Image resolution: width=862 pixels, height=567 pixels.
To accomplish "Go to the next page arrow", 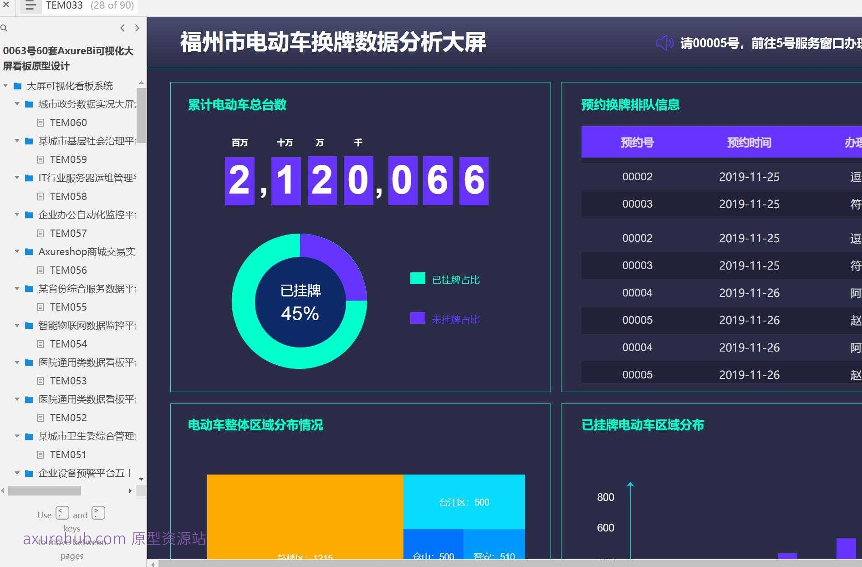I will [137, 28].
